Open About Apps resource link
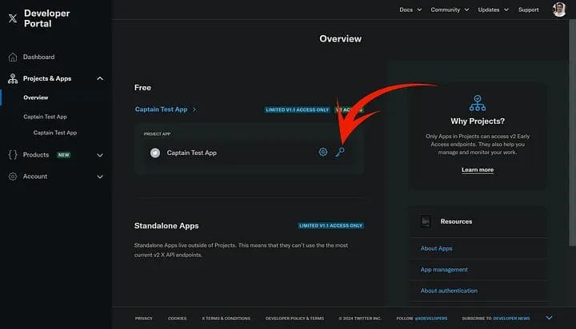Viewport: 576px width, 329px height. [x=437, y=248]
